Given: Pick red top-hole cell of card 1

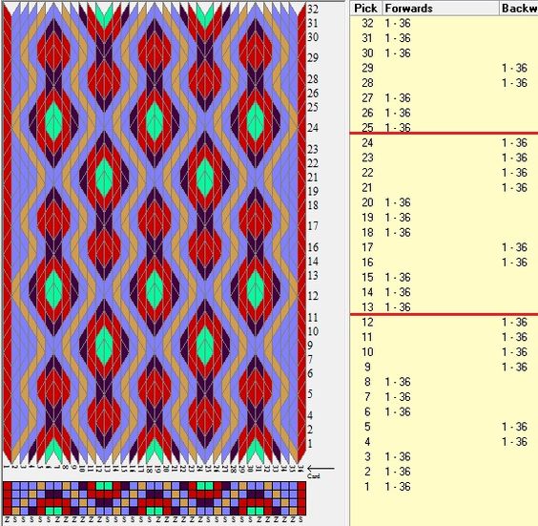Looking at the screenshot, I should 7,486.
